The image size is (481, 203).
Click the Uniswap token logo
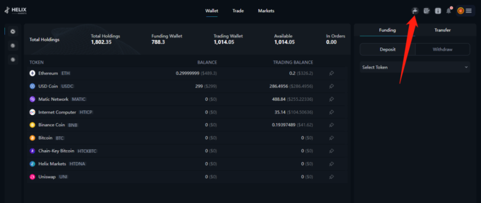coord(32,177)
